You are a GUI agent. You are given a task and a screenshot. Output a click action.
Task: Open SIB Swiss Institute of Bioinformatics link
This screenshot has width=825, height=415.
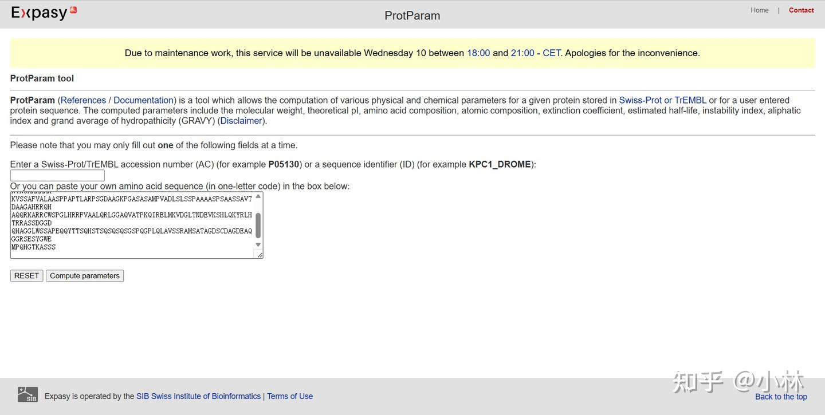(198, 396)
